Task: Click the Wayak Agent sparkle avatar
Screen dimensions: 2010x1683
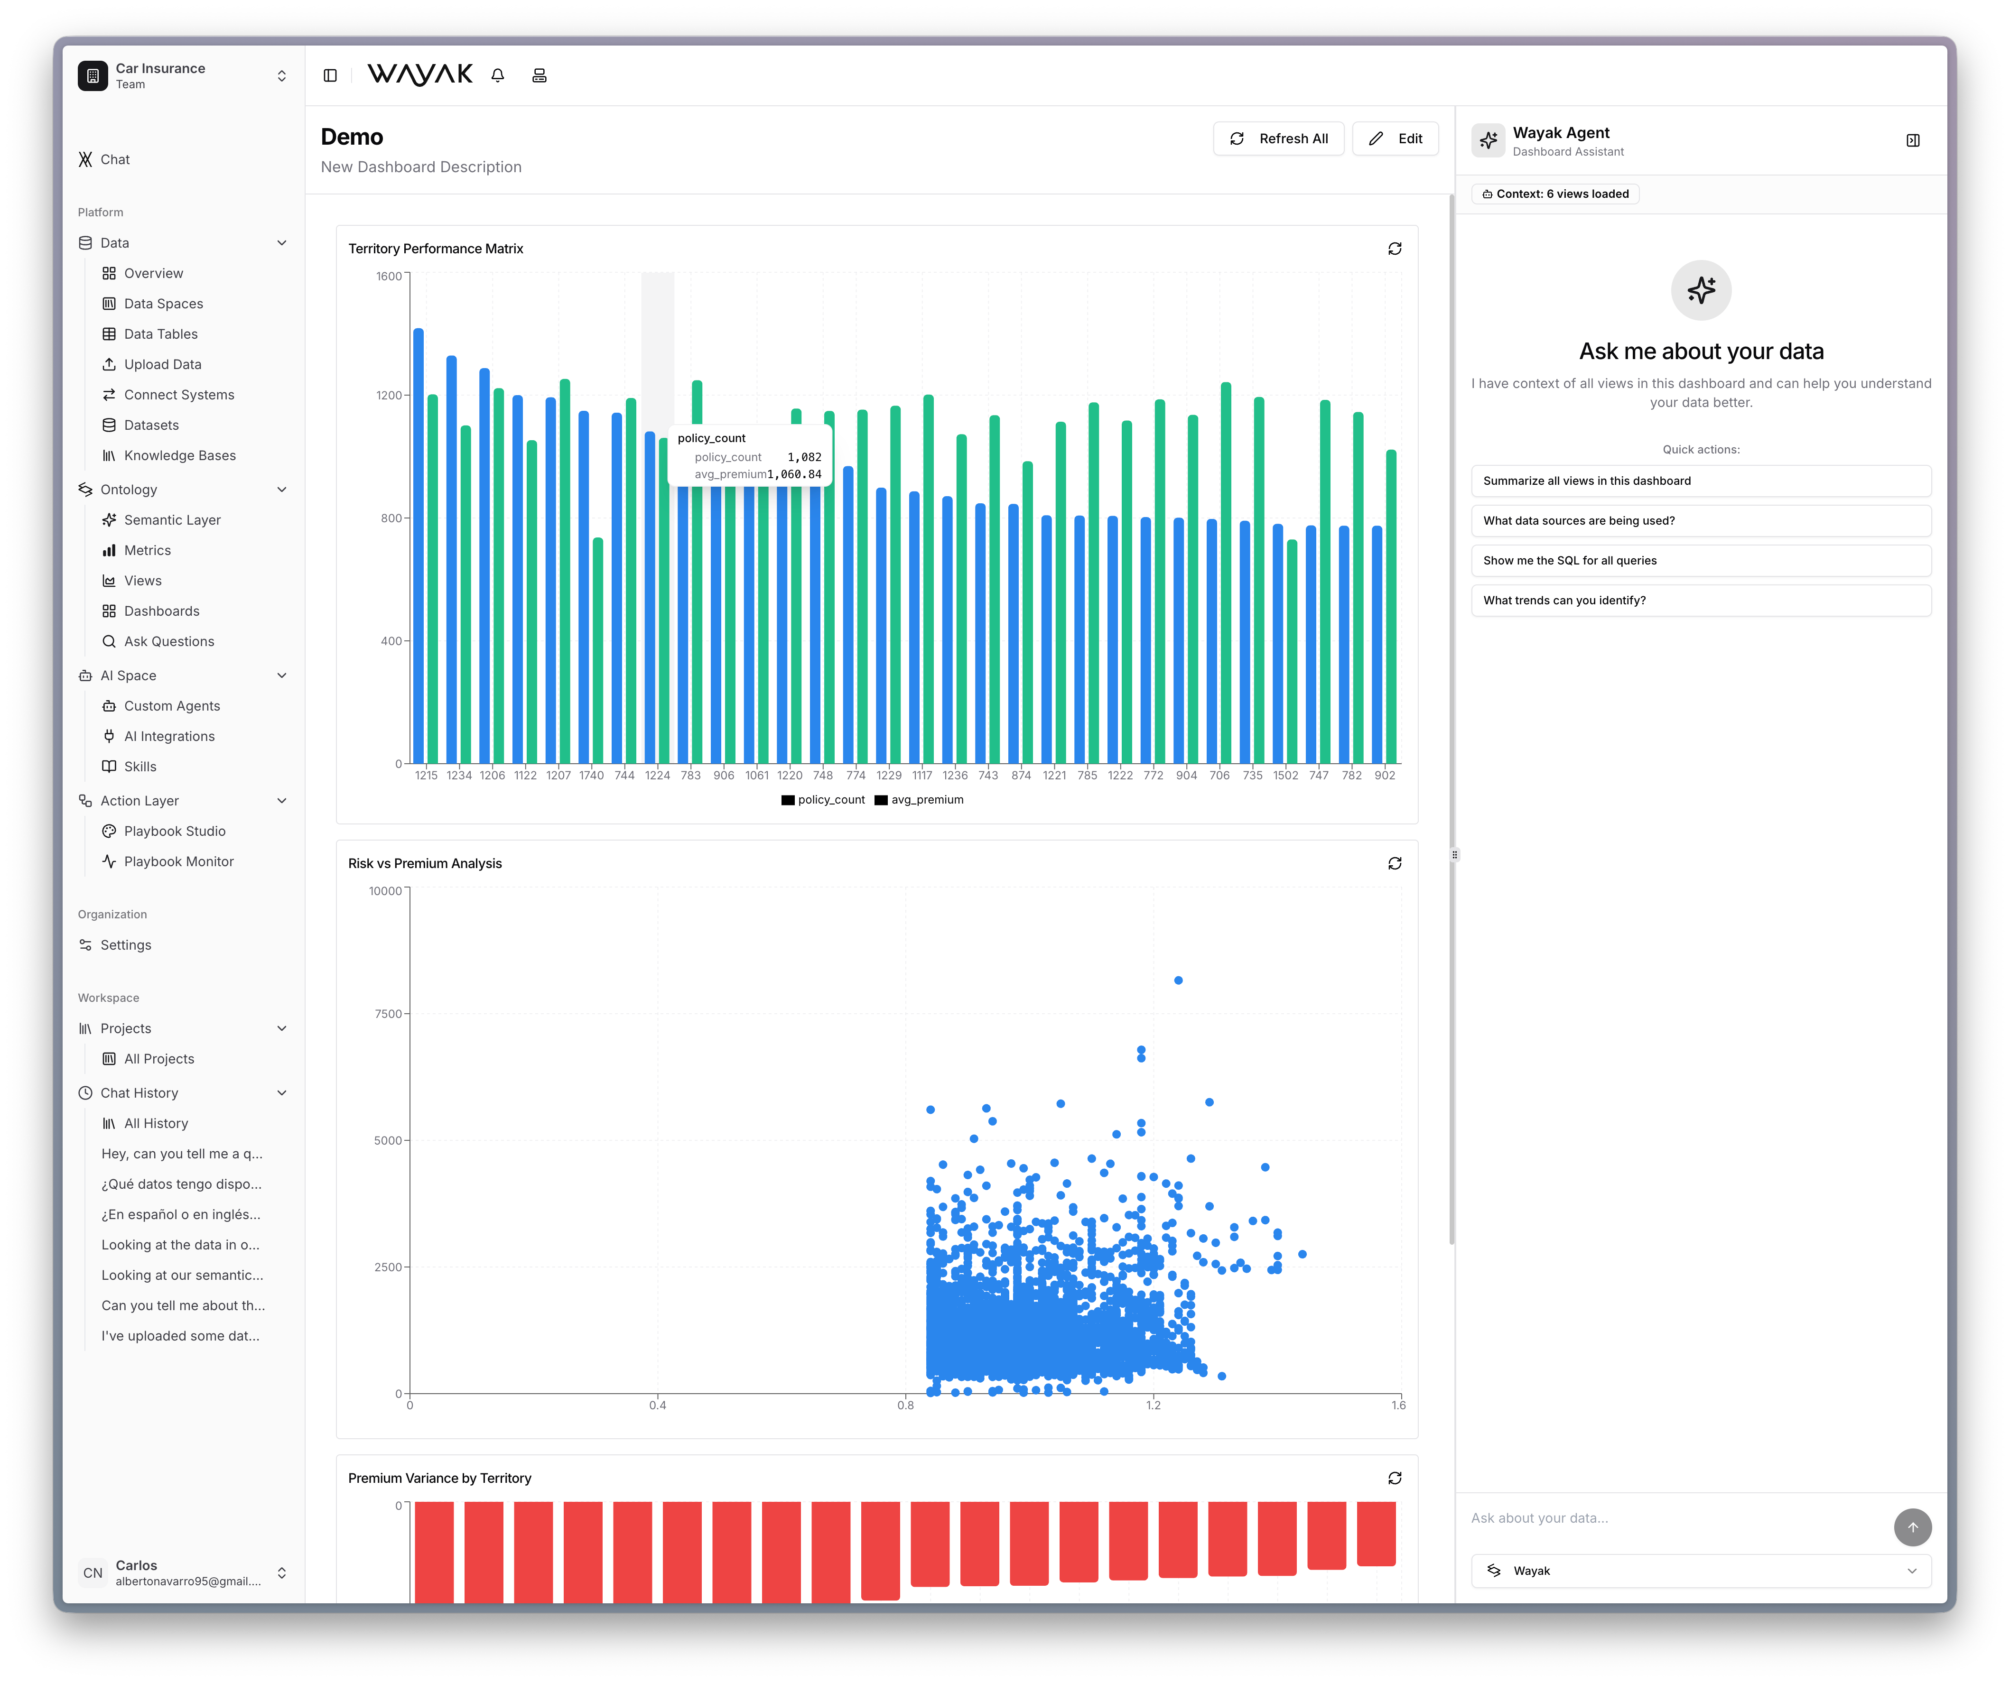Action: (1489, 141)
